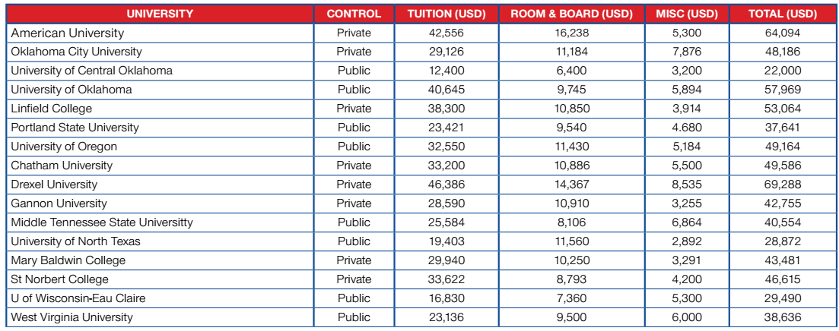
Task: Click the MISC (USD) column header
Action: coord(687,14)
